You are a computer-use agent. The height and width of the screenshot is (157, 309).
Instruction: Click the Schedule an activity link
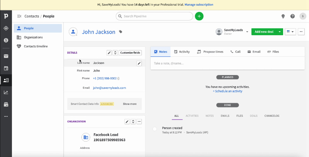coord(228,91)
